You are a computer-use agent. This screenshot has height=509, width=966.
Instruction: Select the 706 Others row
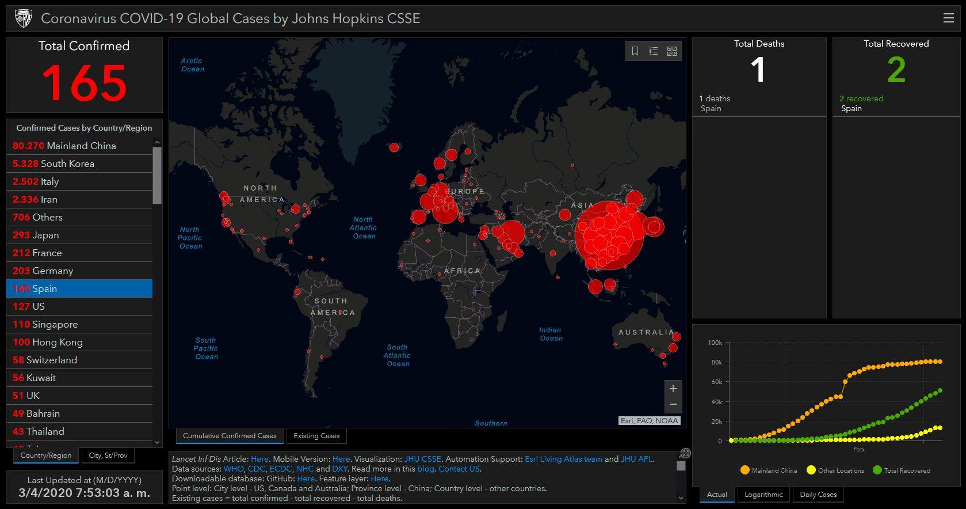pos(79,217)
